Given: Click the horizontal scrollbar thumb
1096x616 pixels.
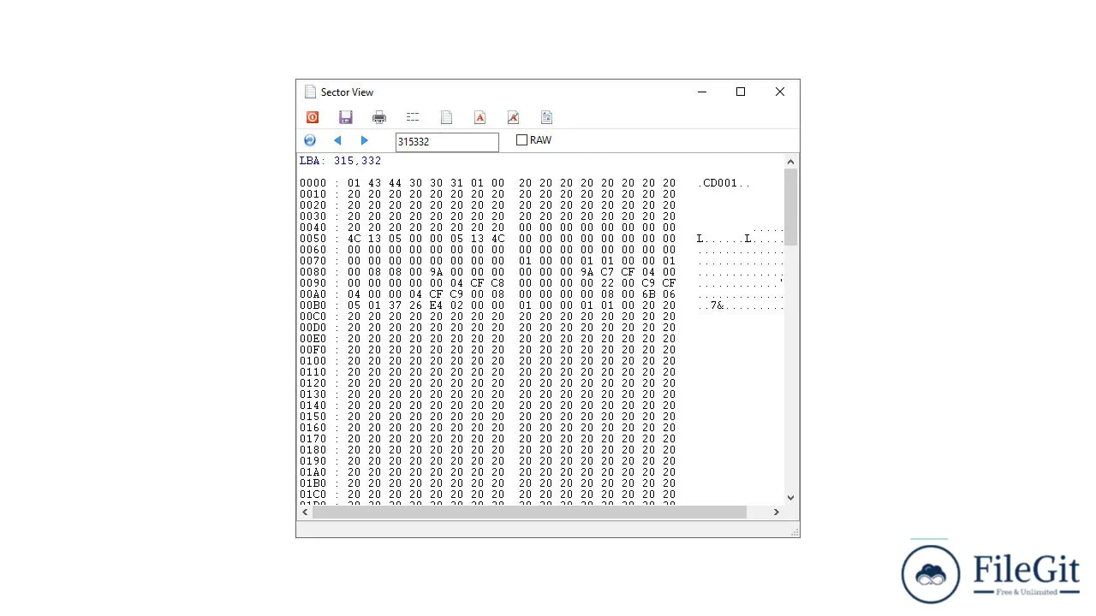Looking at the screenshot, I should (x=529, y=512).
